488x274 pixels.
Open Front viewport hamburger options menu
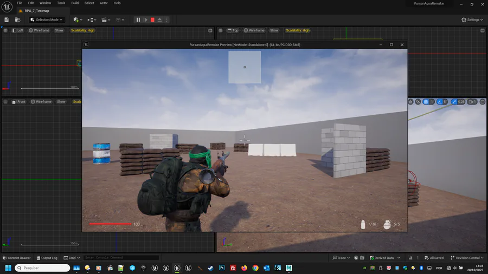coord(5,102)
